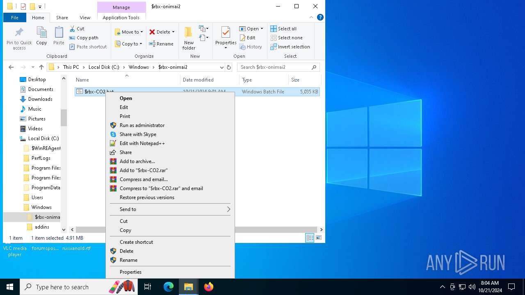
Task: Sort by Date modified column header
Action: (x=198, y=80)
